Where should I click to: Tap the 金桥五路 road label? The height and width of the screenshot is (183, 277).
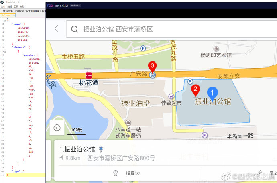click(x=73, y=57)
